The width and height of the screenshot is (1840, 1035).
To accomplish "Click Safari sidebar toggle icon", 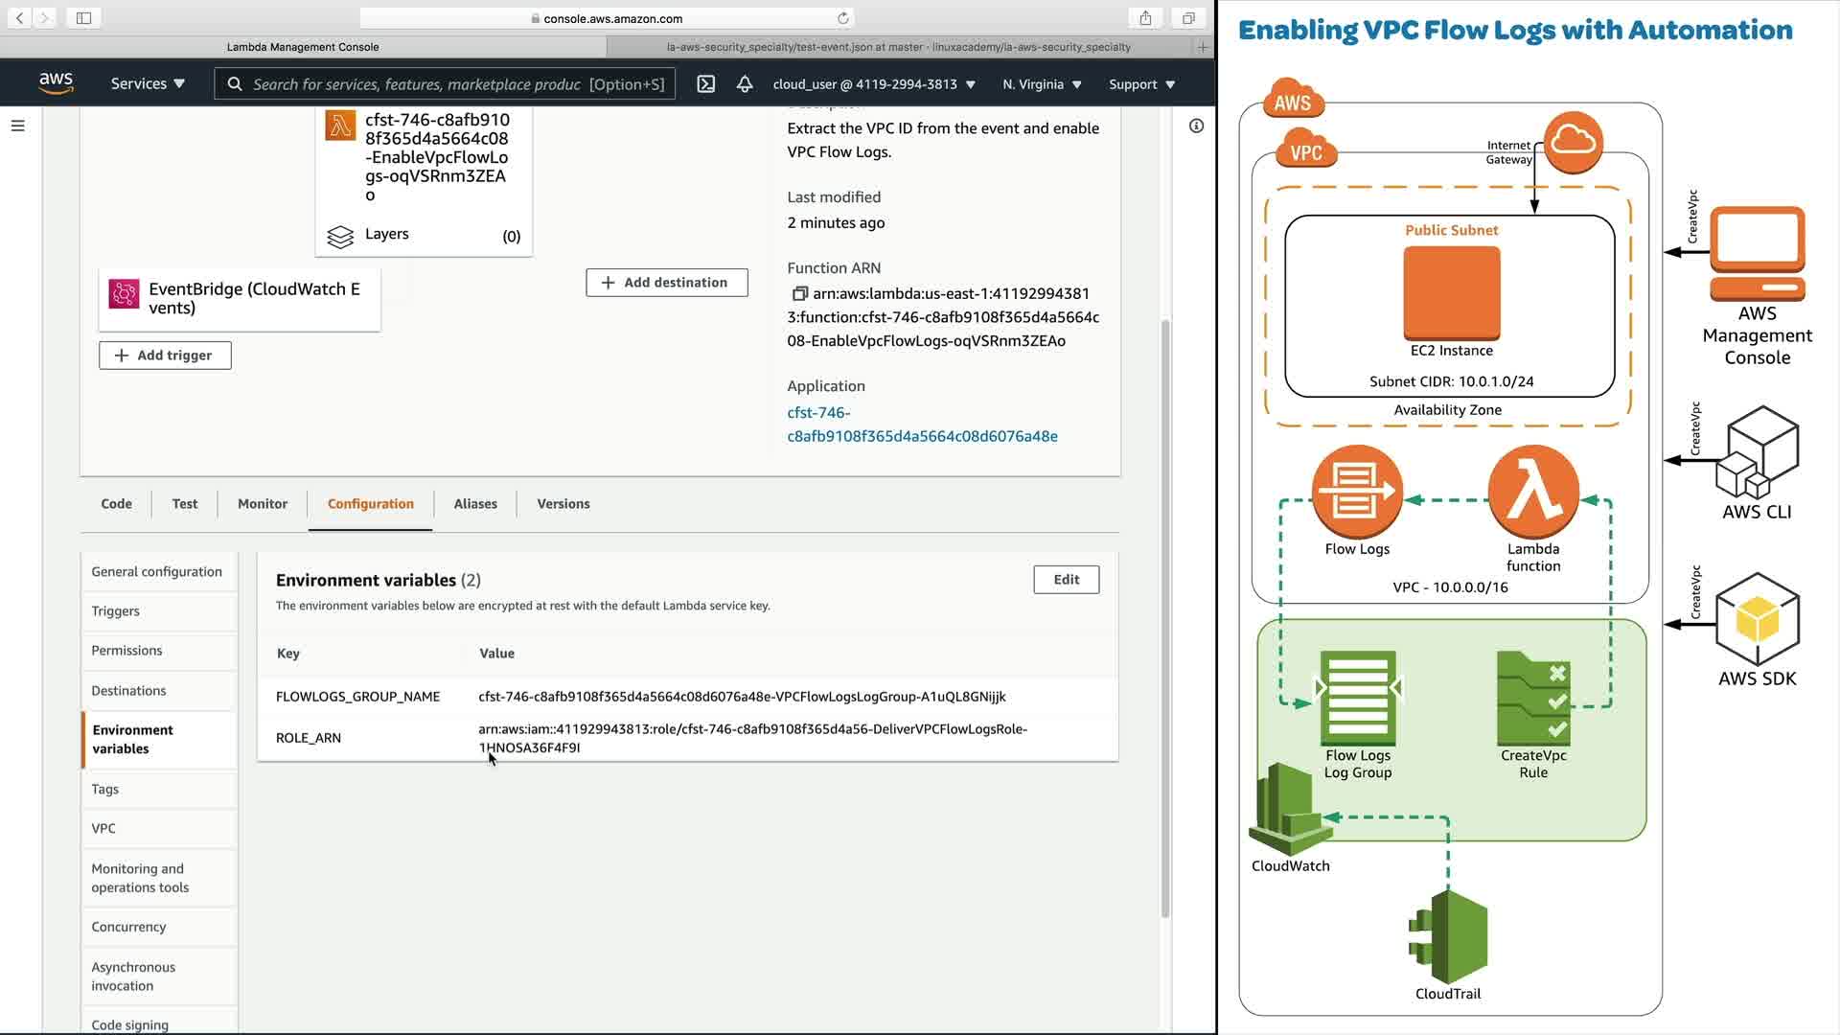I will 83,18.
